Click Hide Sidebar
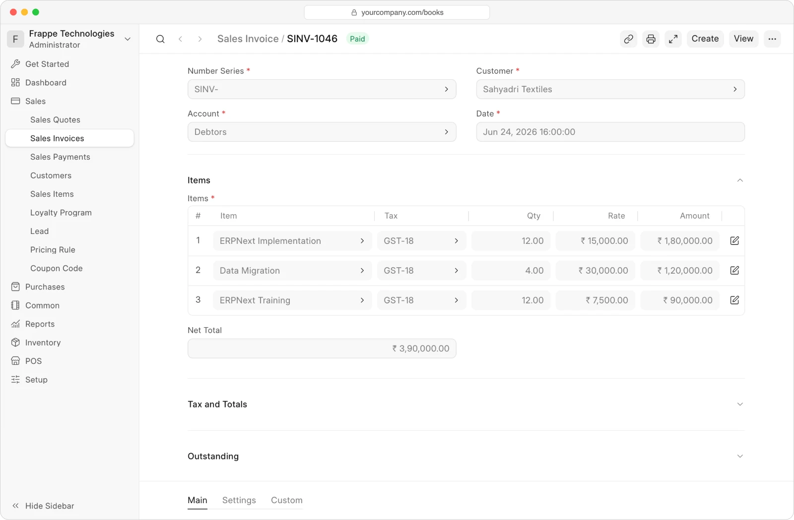794x520 pixels. (x=43, y=506)
